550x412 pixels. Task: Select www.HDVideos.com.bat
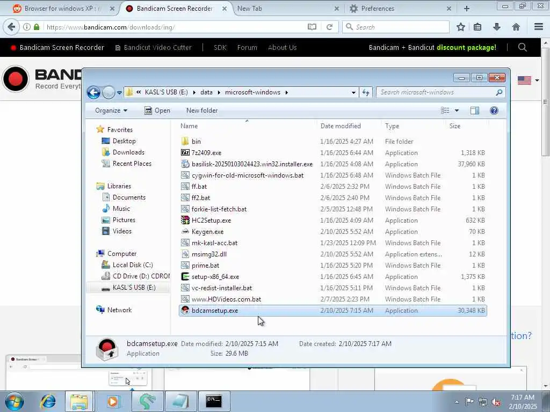(x=333, y=299)
